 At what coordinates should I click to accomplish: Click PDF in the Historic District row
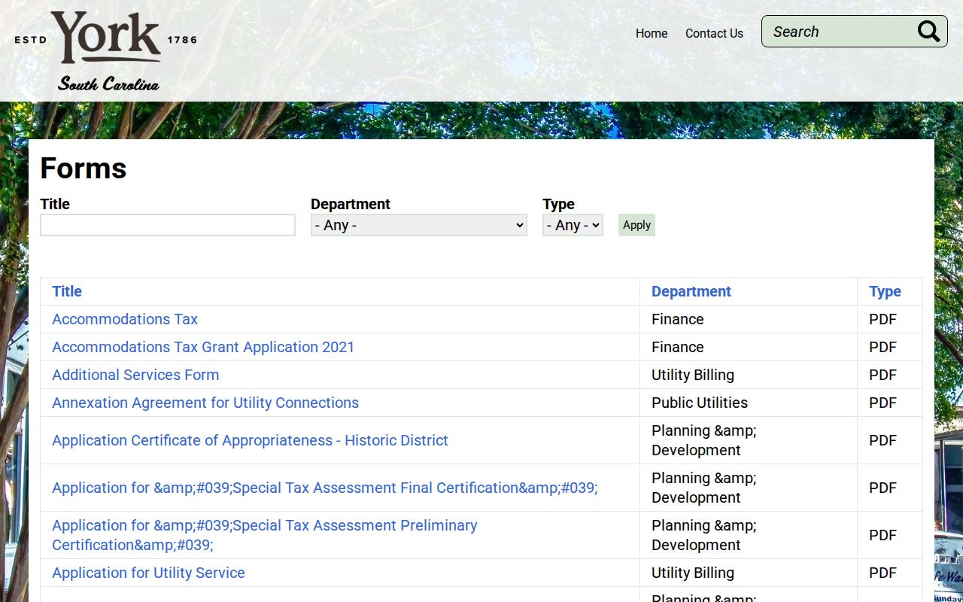[883, 440]
